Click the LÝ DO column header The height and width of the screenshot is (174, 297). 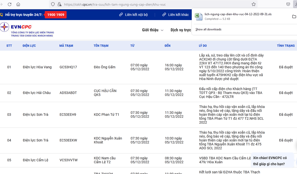[203, 46]
